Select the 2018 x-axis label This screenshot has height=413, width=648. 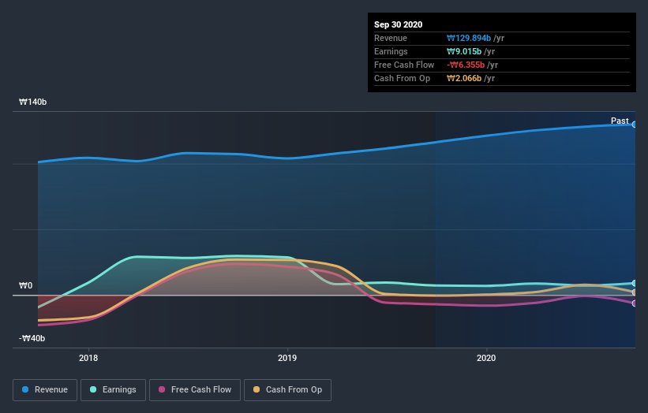click(88, 358)
